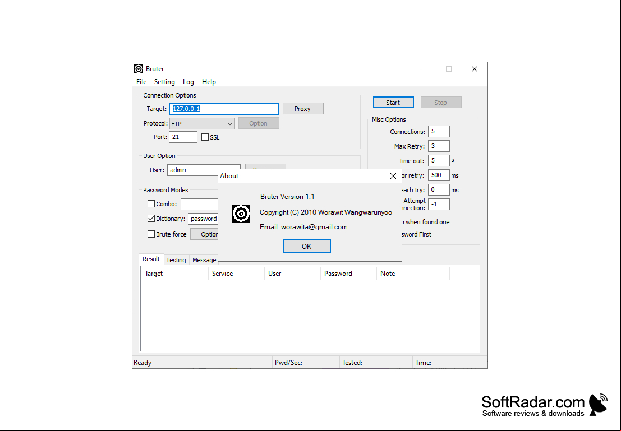Expand the Protocol FTP dropdown
Image resolution: width=621 pixels, height=431 pixels.
[x=202, y=124]
